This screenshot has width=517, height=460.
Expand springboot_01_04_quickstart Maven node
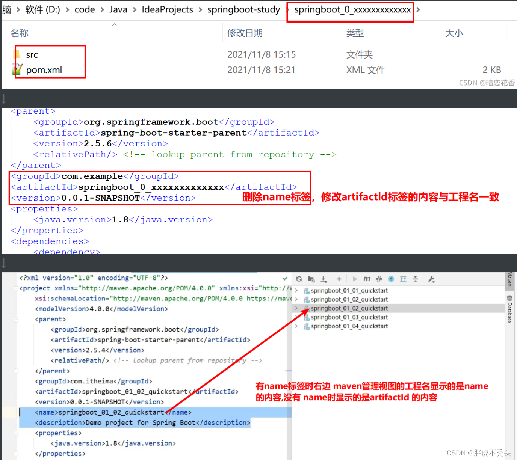click(x=296, y=326)
